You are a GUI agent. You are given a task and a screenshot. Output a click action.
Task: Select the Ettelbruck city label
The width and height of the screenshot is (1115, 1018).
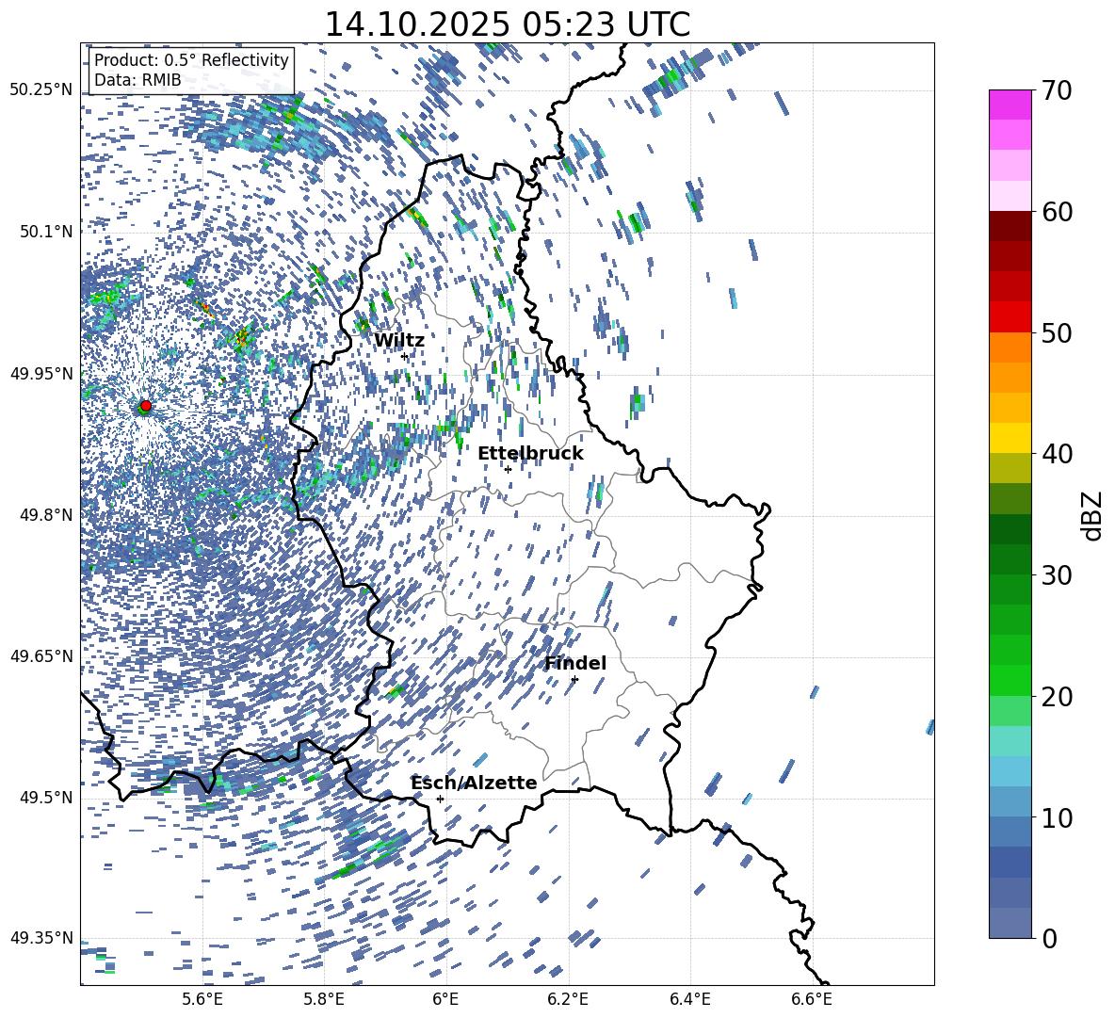530,454
